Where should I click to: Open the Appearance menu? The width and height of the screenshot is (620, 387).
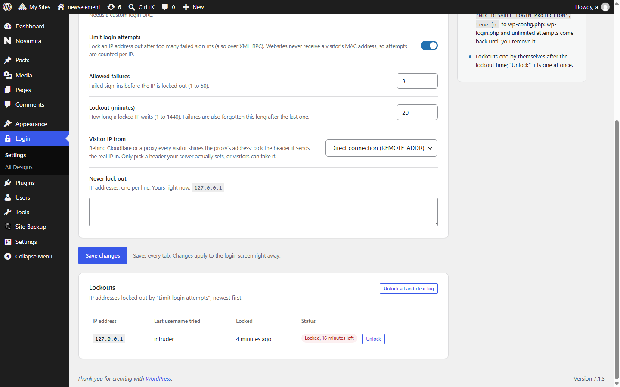click(34, 124)
